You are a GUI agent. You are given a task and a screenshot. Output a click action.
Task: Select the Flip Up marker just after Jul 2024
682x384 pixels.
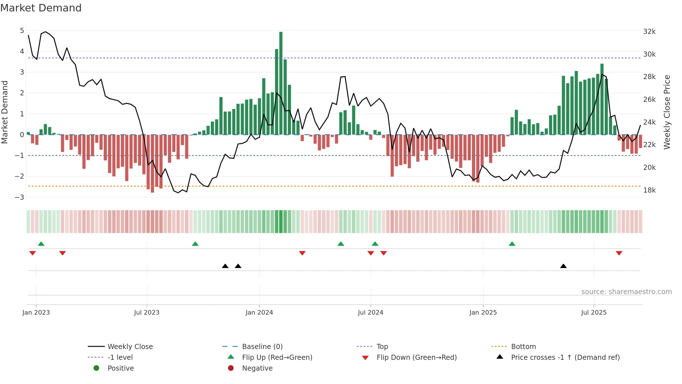[x=375, y=244]
